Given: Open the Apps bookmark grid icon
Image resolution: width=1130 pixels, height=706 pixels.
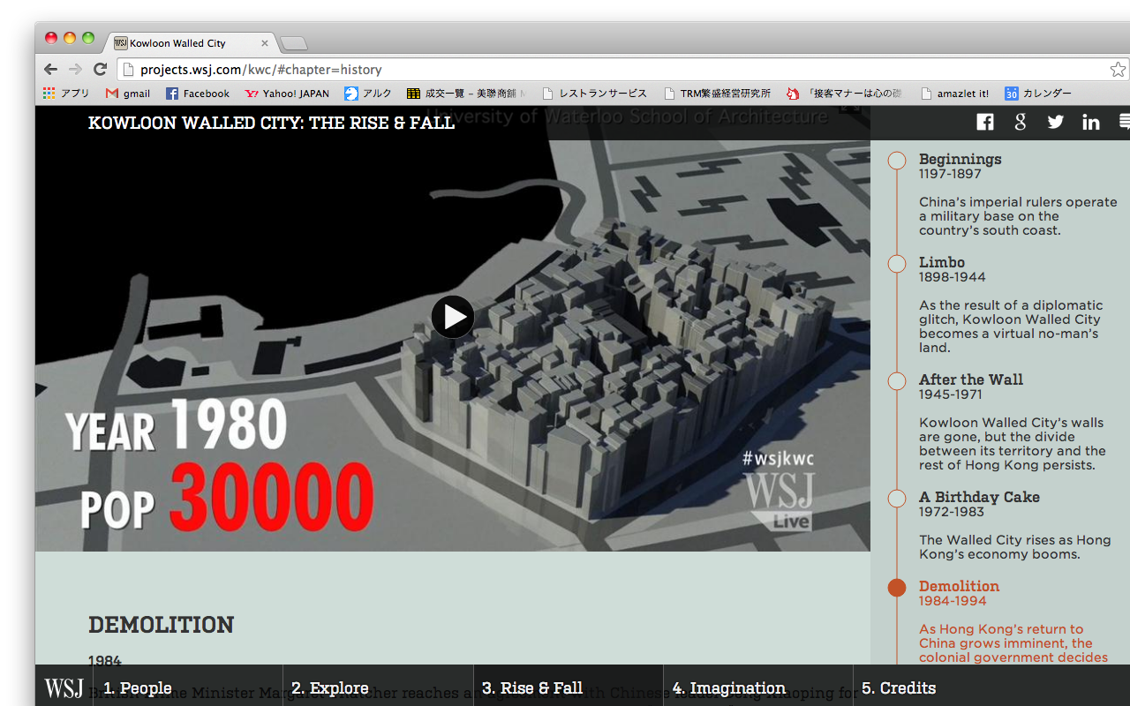Looking at the screenshot, I should pyautogui.click(x=66, y=93).
